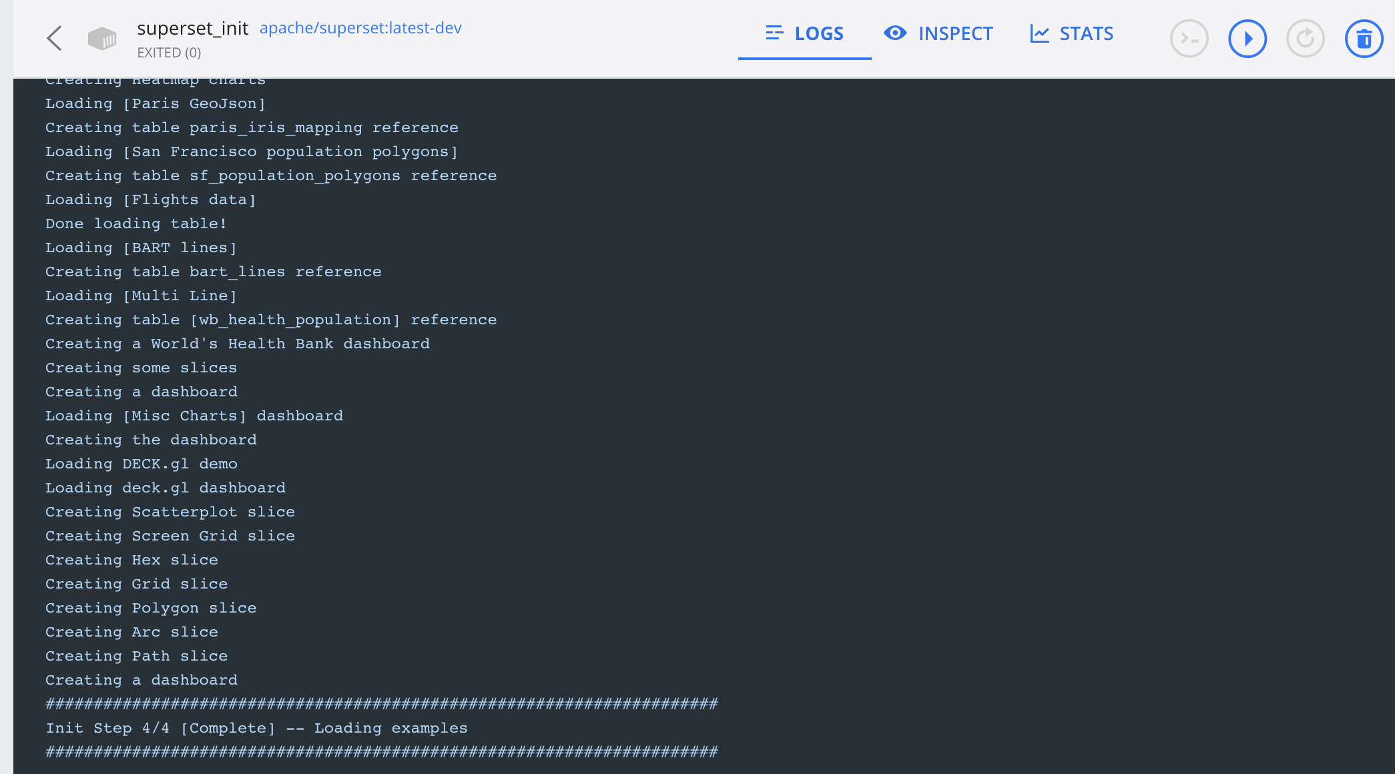The width and height of the screenshot is (1395, 774).
Task: Click the back arrow to exit container view
Action: (55, 38)
